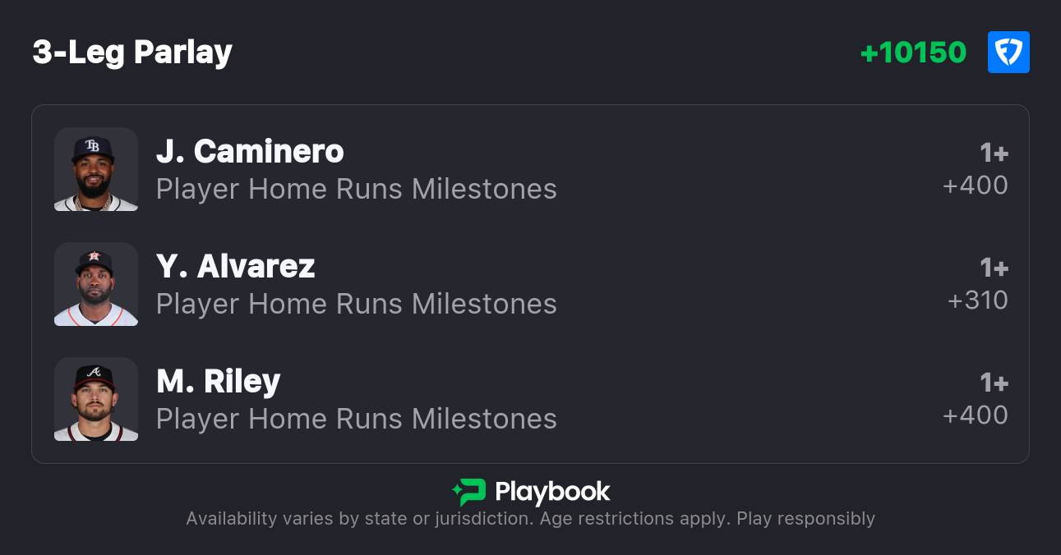Click the 1+ milestone for Alvarez
The width and height of the screenshot is (1061, 555).
tap(994, 268)
